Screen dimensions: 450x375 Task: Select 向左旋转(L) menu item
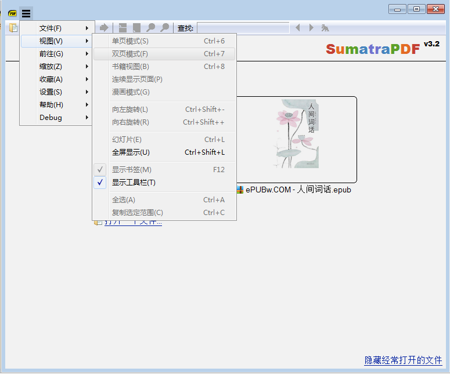point(164,110)
